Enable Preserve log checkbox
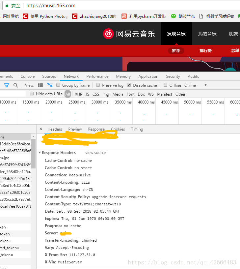 pos(98,85)
